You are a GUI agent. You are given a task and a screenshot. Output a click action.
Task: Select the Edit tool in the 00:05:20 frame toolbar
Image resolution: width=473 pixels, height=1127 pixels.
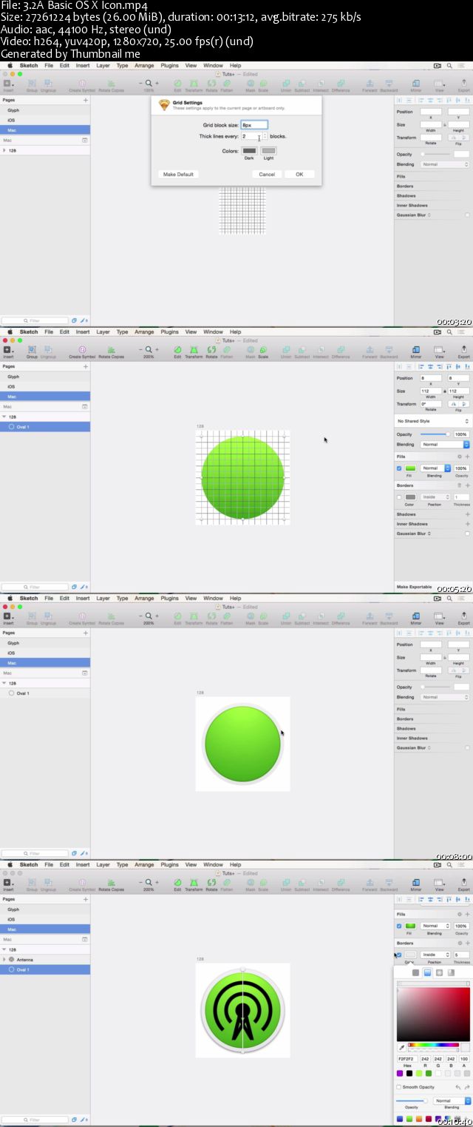click(x=177, y=351)
